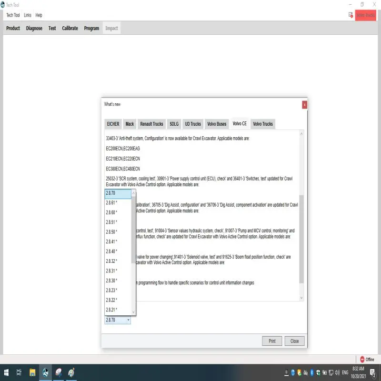
Task: Select version 2.8.60 from the list
Action: click(118, 212)
